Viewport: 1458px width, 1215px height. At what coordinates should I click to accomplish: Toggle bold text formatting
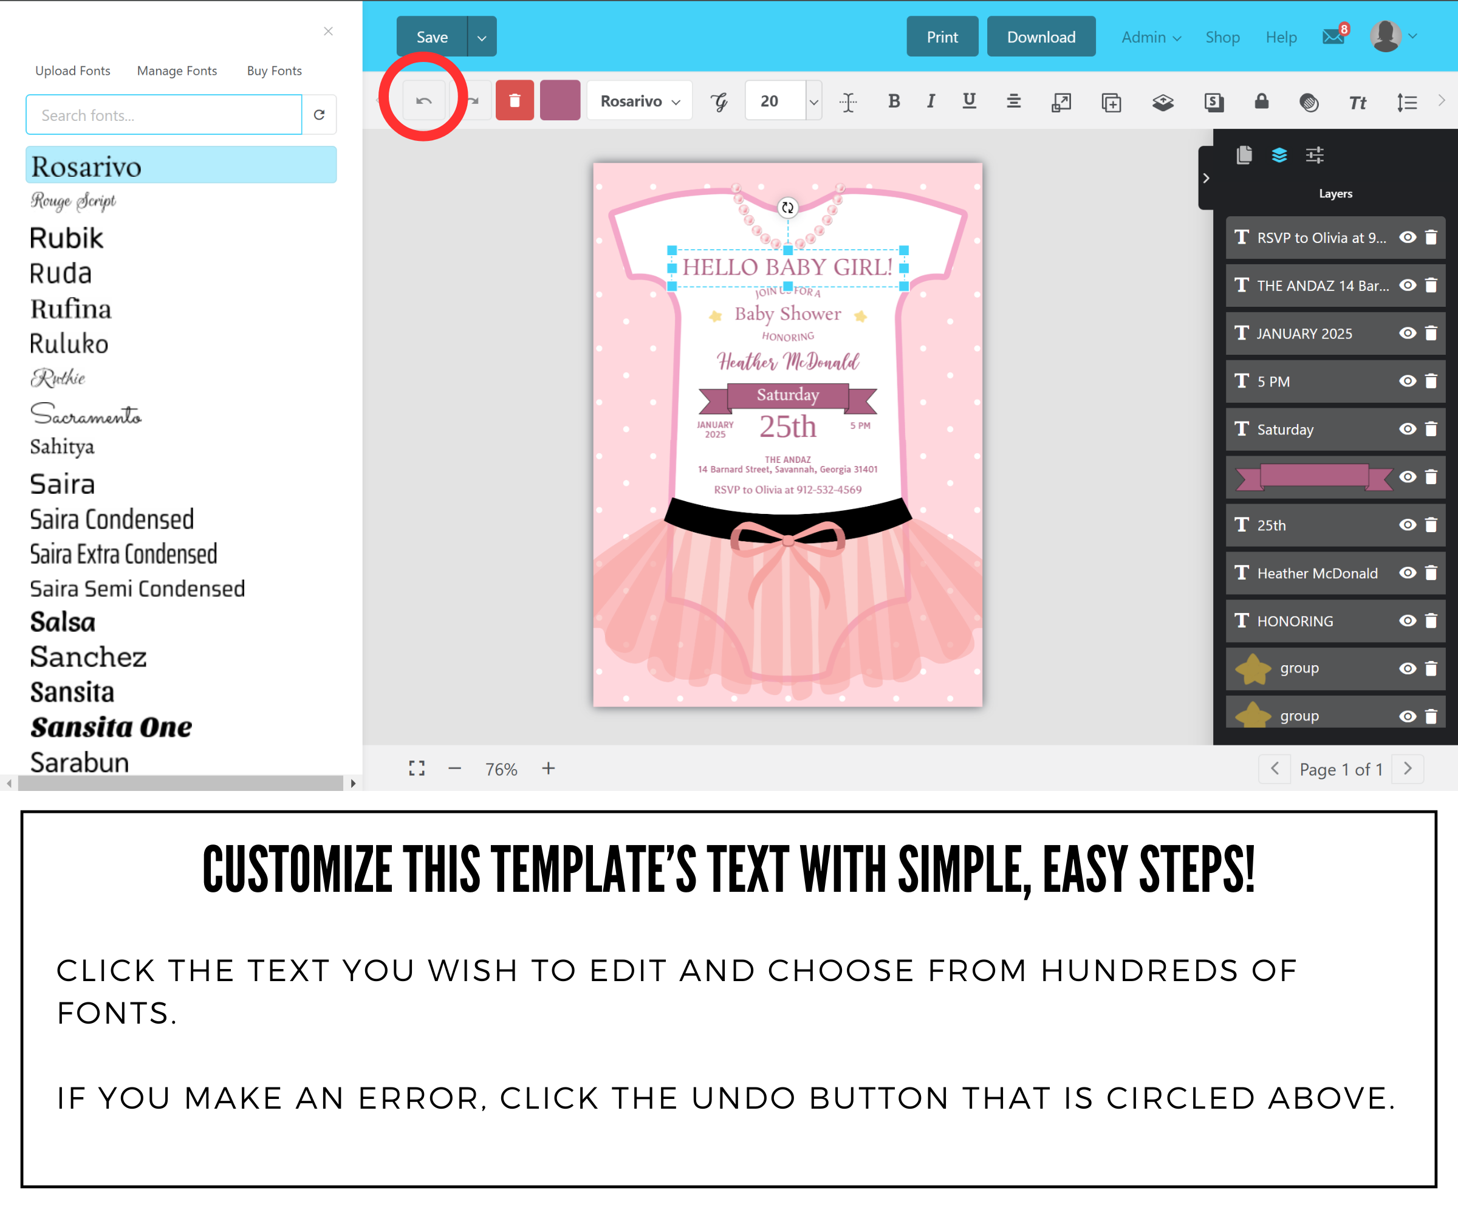click(x=894, y=101)
